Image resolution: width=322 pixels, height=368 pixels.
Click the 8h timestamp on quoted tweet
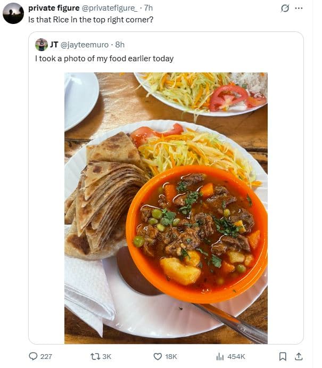pos(120,45)
